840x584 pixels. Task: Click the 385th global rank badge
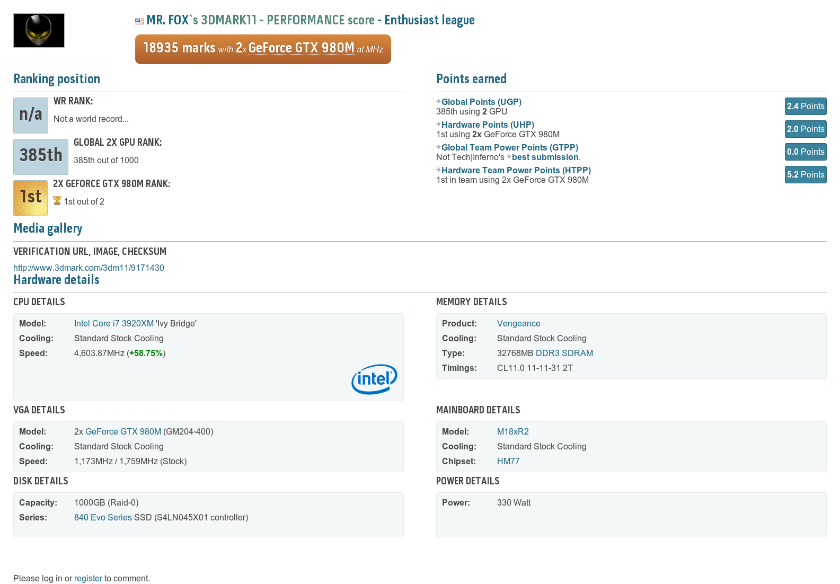point(41,156)
